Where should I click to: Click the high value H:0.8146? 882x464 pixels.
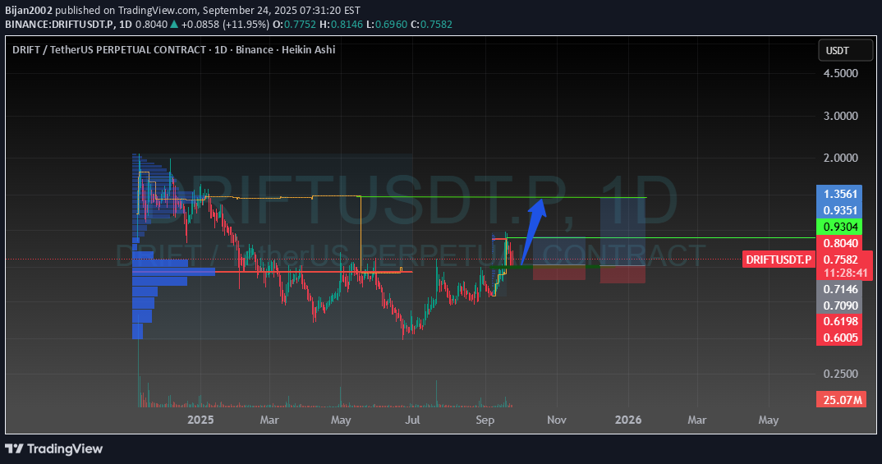tap(340, 25)
